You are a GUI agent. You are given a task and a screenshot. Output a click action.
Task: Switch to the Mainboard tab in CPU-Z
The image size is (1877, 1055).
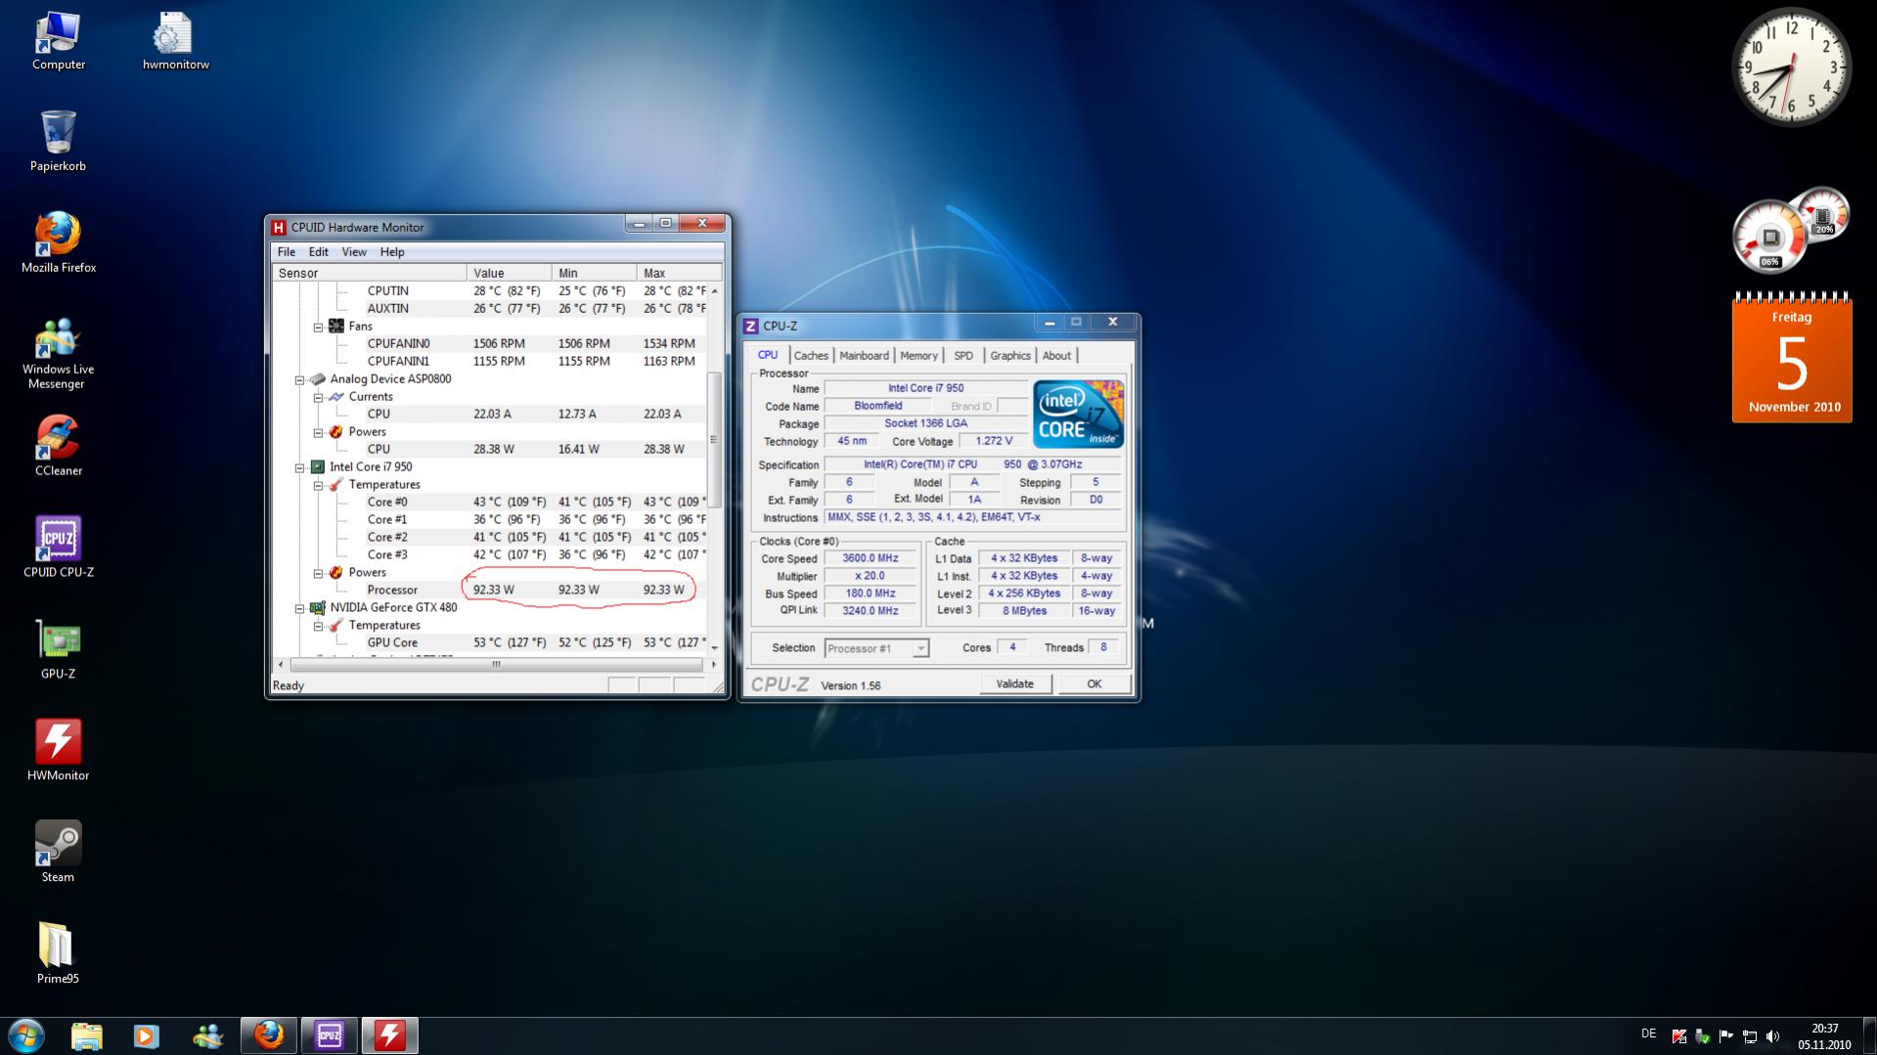click(864, 356)
